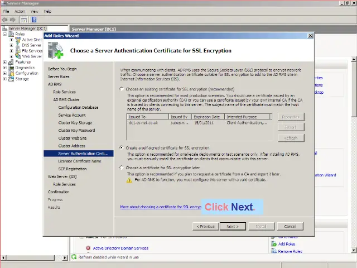Click the Previous button
Screen dimensions: 357x268
pyautogui.click(x=206, y=226)
